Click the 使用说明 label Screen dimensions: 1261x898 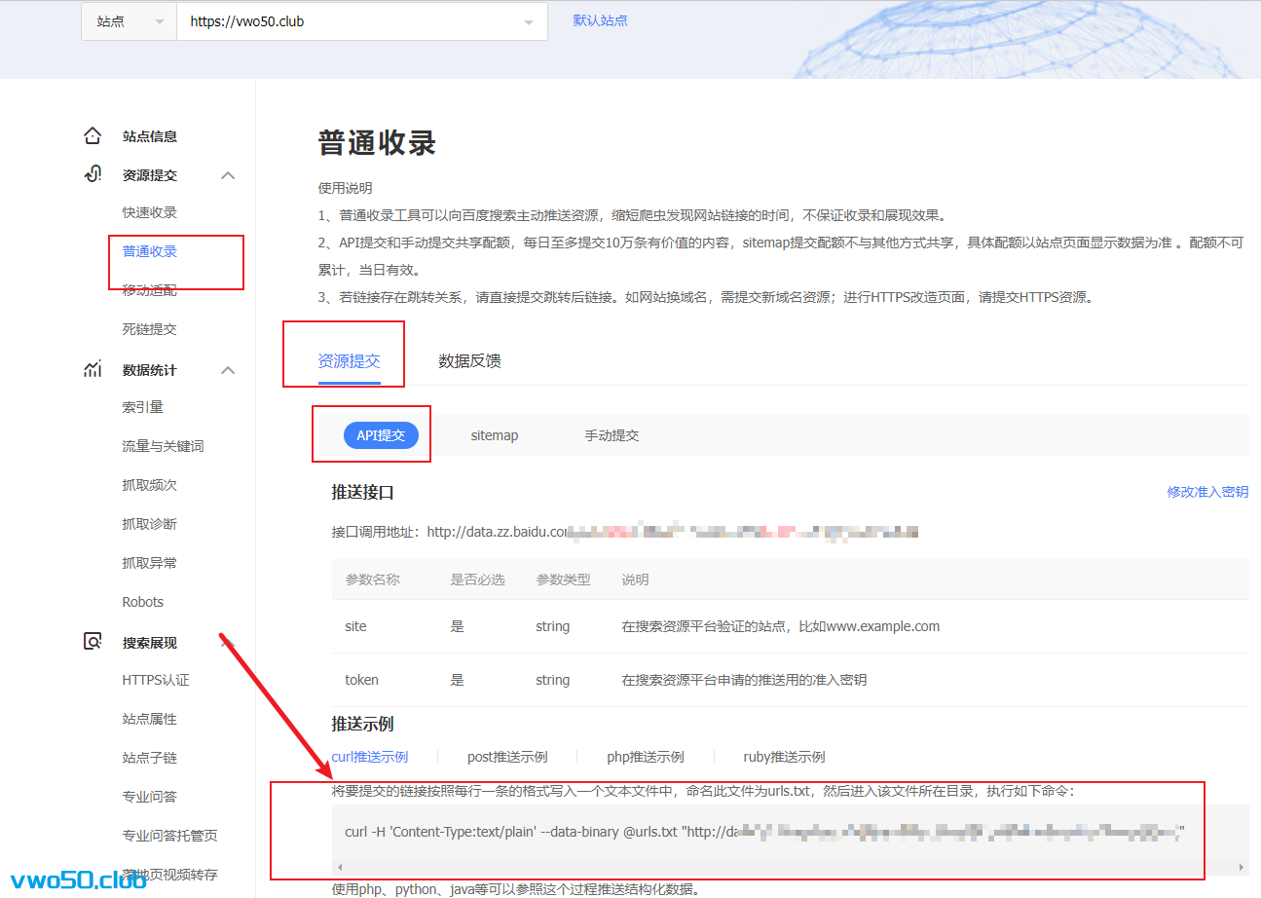point(346,188)
